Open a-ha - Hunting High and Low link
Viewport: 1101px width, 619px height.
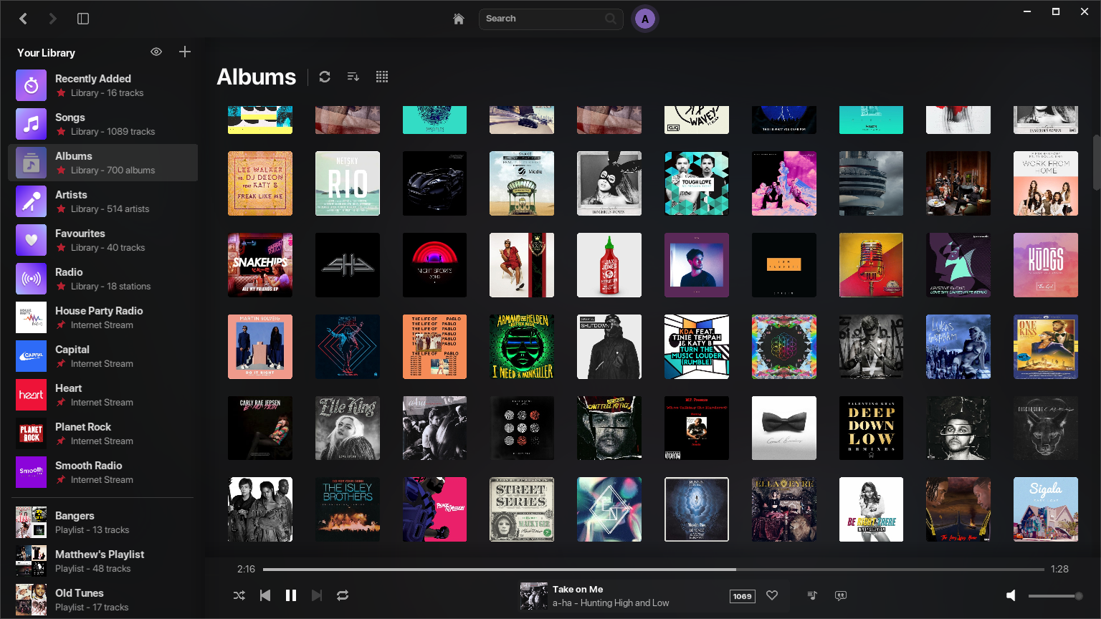611,603
